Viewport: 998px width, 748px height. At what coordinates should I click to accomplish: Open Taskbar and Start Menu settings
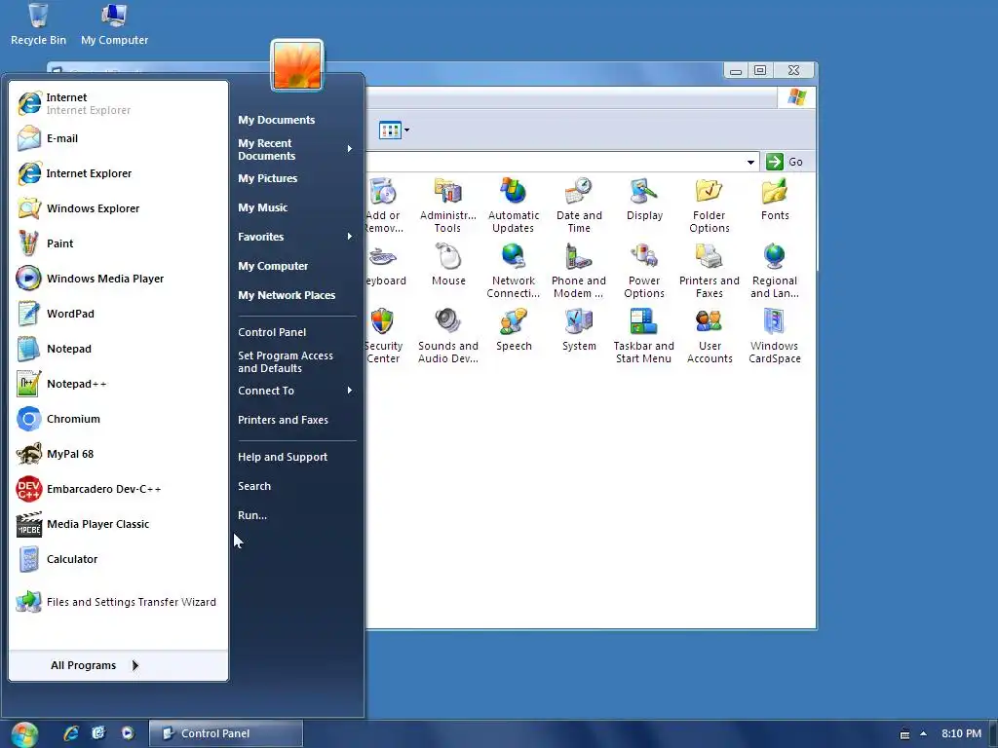pyautogui.click(x=644, y=336)
